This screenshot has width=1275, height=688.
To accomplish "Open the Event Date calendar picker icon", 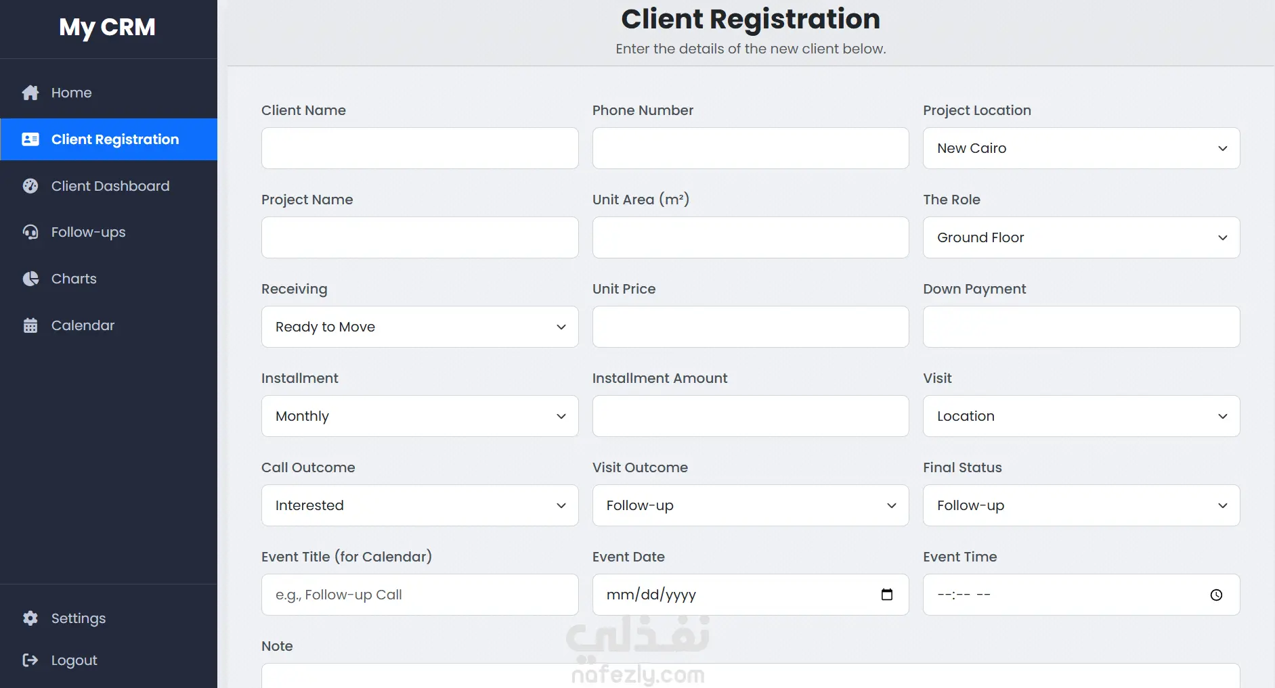I will 887,595.
